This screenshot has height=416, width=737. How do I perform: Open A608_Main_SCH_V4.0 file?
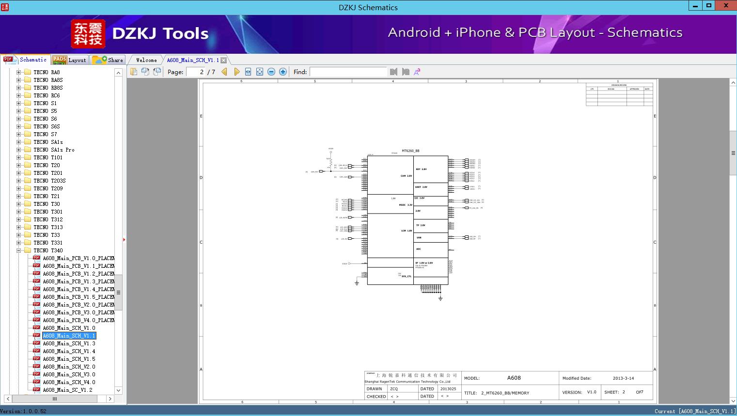pyautogui.click(x=69, y=382)
